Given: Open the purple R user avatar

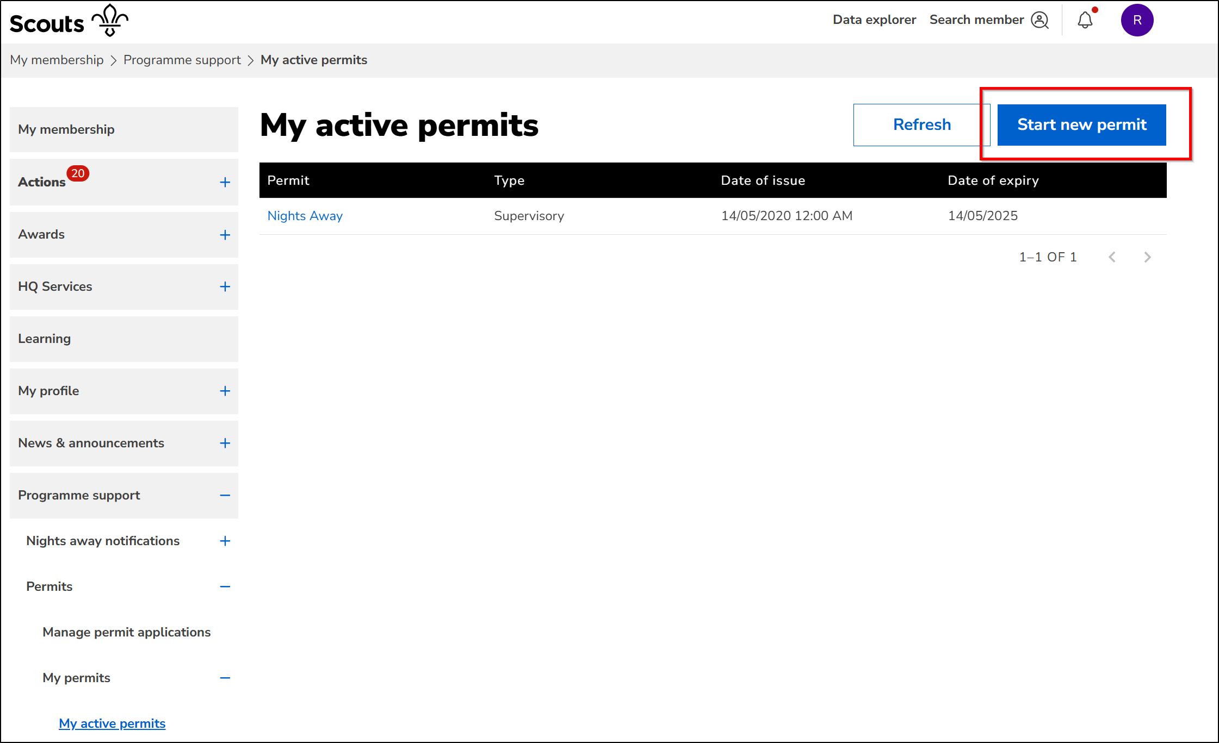Looking at the screenshot, I should 1137,20.
